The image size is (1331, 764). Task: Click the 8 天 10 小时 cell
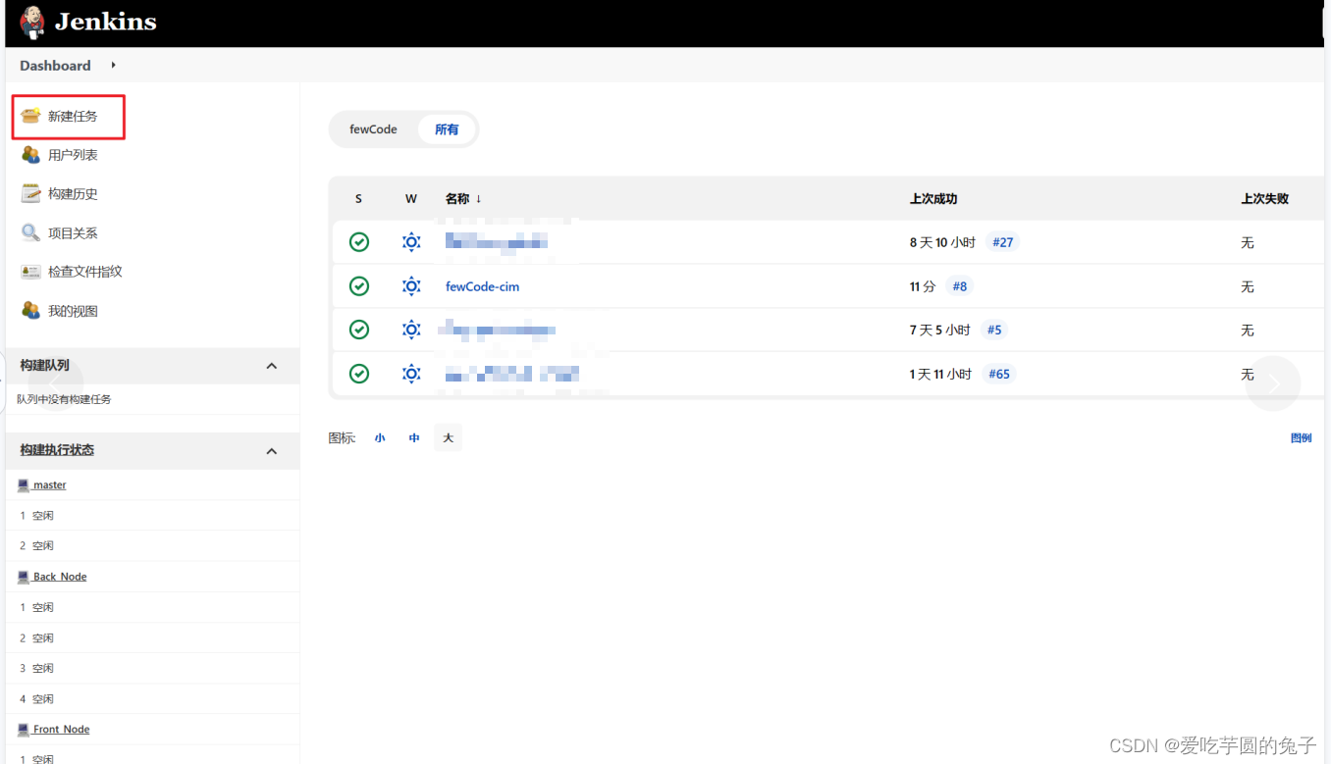(x=942, y=242)
